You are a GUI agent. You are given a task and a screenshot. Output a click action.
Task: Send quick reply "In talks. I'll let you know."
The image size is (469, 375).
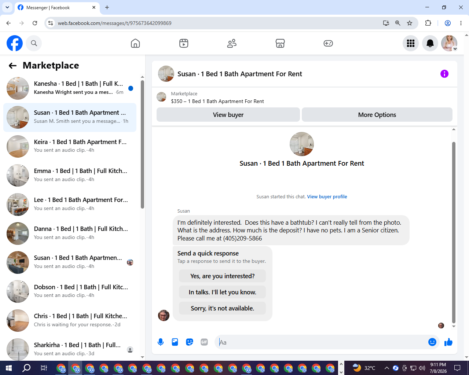pyautogui.click(x=222, y=292)
